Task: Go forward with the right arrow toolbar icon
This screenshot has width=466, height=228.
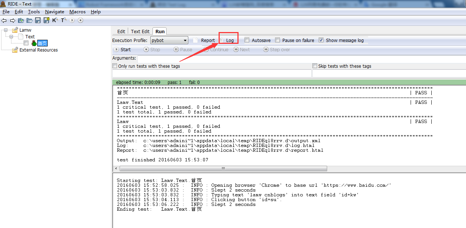Action: coord(13,20)
